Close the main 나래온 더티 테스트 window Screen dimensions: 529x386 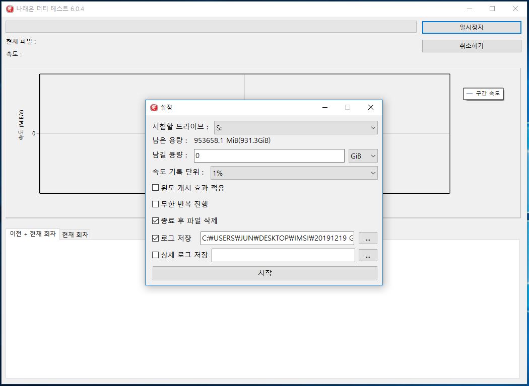tap(515, 9)
